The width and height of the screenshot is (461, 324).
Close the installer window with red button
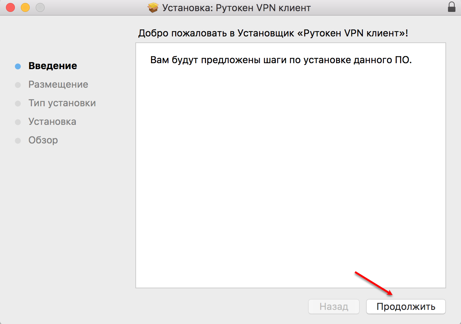(11, 7)
